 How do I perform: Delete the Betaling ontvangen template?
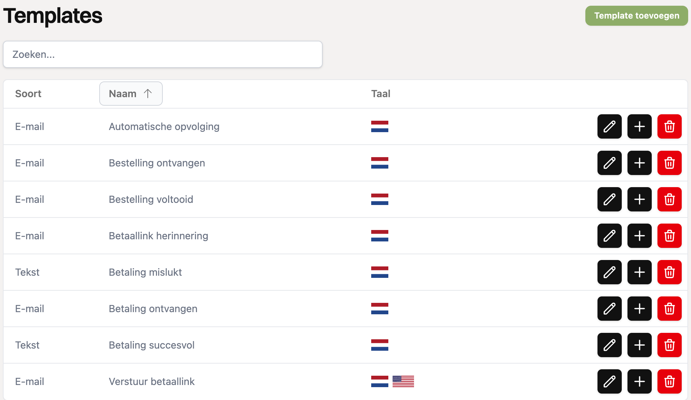(x=670, y=309)
